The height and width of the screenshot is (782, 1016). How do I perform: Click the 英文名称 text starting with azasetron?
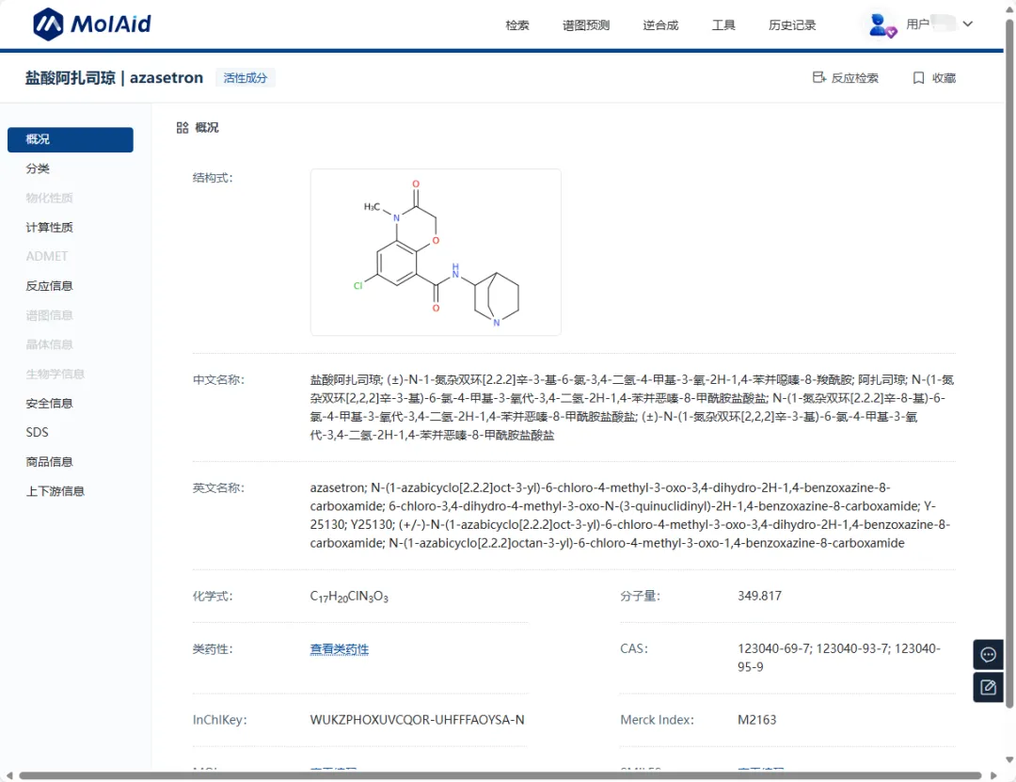click(x=629, y=515)
